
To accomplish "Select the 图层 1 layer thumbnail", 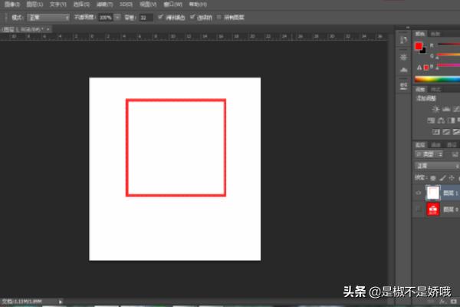I will (433, 193).
